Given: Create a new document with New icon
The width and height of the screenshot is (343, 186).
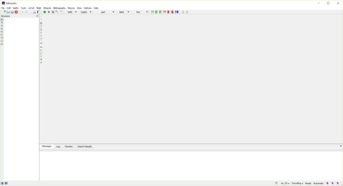Looking at the screenshot, I should click(x=4, y=12).
